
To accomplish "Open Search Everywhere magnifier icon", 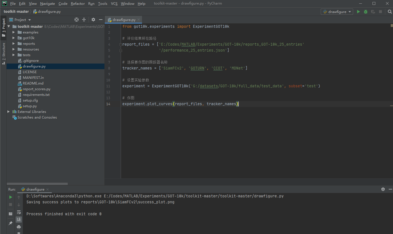I will point(390,12).
